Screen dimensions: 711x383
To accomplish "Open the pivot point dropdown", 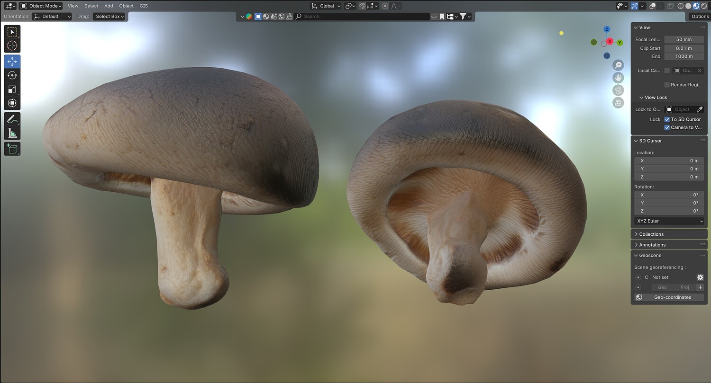I will tap(350, 6).
